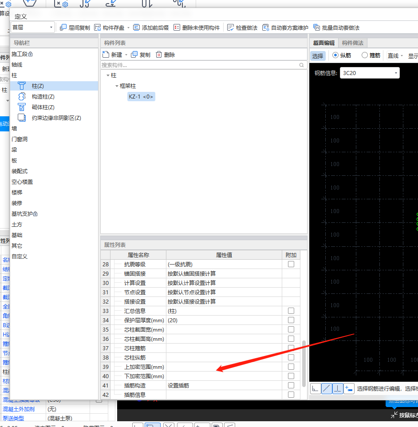
Task: Click the lock icon next to 基坑支护
Action: 35,214
